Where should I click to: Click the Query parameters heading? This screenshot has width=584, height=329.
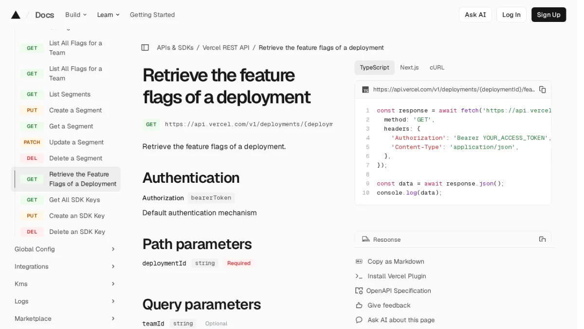(201, 305)
